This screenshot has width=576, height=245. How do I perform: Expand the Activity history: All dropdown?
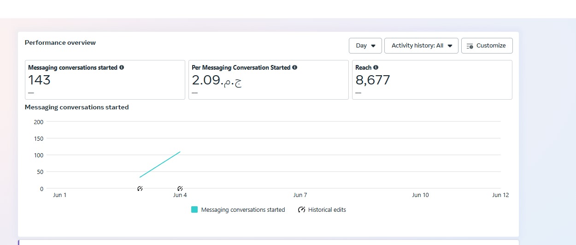coord(421,46)
